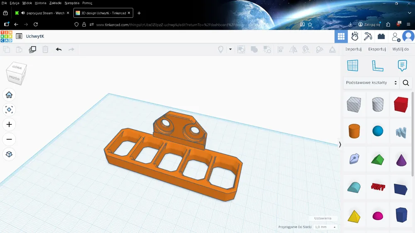Open the Blocks pickaxe icon

click(368, 36)
